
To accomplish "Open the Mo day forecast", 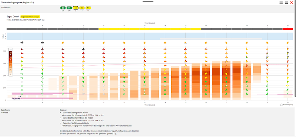I will click(88, 8).
